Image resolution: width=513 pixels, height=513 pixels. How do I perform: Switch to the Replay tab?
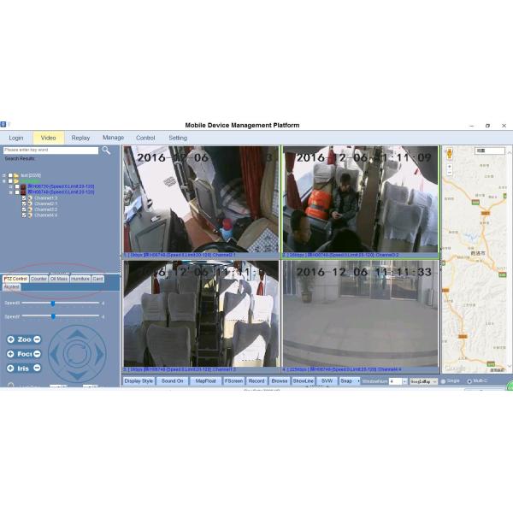[x=80, y=138]
